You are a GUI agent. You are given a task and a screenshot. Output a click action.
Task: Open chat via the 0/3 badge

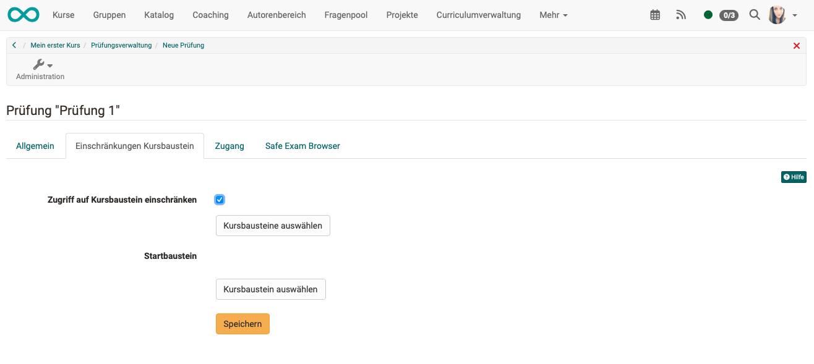(729, 15)
